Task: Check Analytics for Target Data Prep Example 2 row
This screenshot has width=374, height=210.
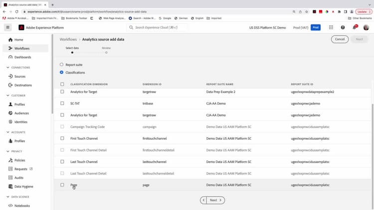Action: point(62,92)
